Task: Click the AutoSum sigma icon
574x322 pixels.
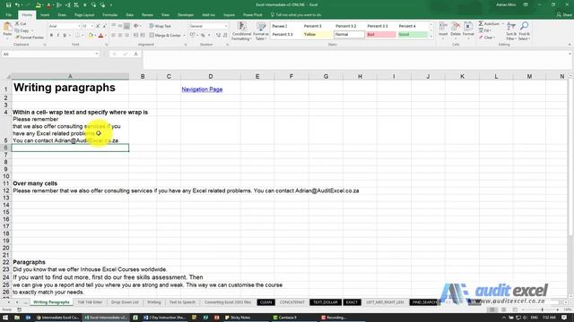Action: [481, 24]
